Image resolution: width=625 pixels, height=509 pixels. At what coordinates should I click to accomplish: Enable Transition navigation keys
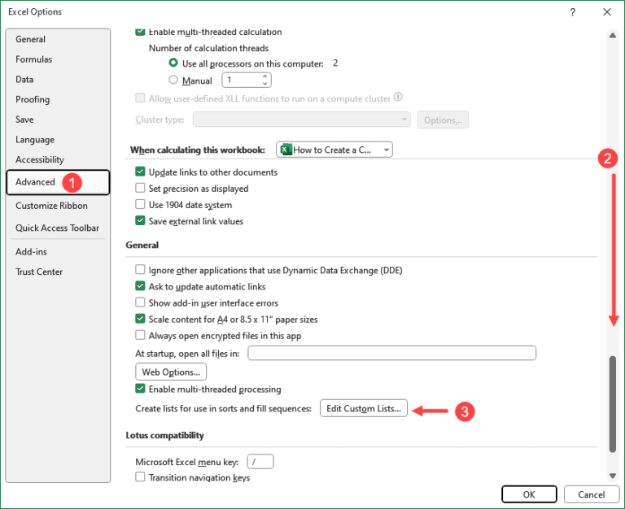(141, 478)
